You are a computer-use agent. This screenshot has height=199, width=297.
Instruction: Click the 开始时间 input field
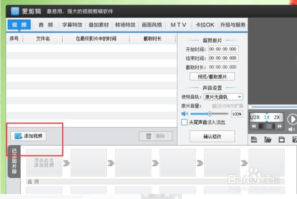point(223,49)
